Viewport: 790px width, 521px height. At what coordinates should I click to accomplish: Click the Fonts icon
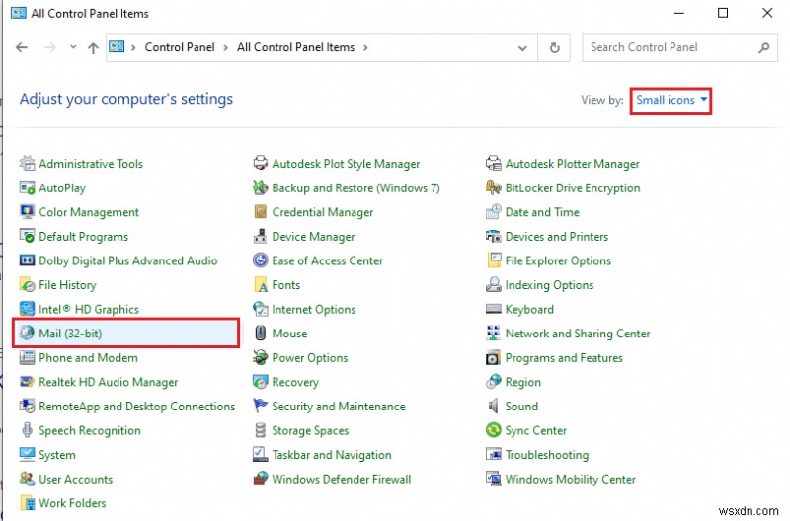click(x=260, y=284)
